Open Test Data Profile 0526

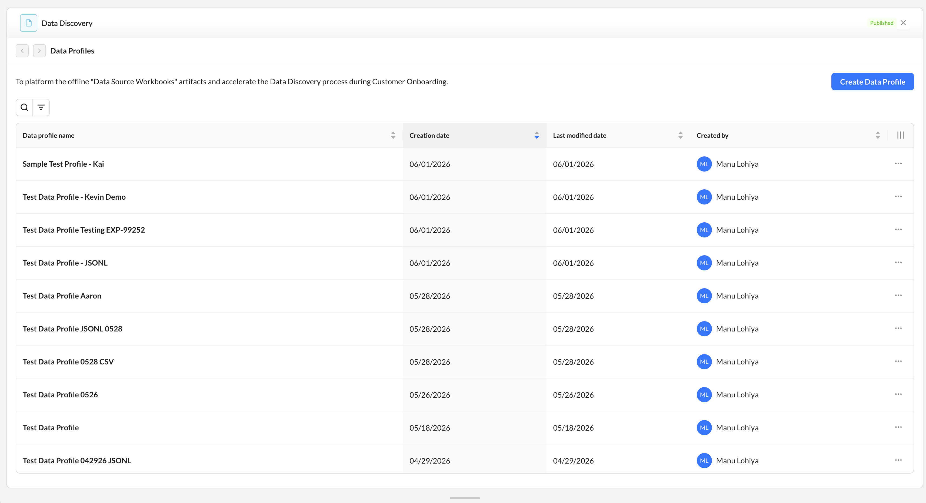click(x=60, y=395)
